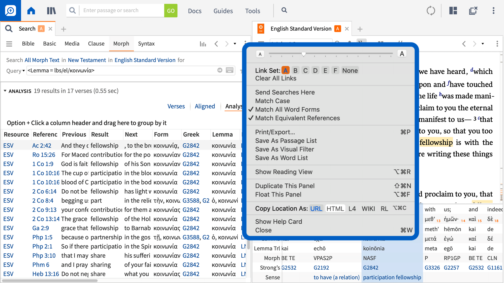Screen dimensions: 504x283
Task: Switch to the Syntax search tab
Action: tap(146, 44)
